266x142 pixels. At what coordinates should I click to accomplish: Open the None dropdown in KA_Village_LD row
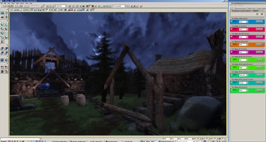243,45
